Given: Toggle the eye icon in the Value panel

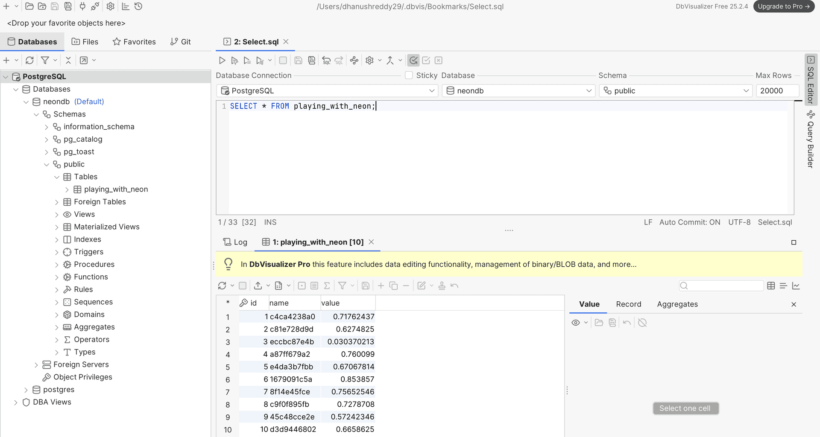Looking at the screenshot, I should [x=576, y=323].
